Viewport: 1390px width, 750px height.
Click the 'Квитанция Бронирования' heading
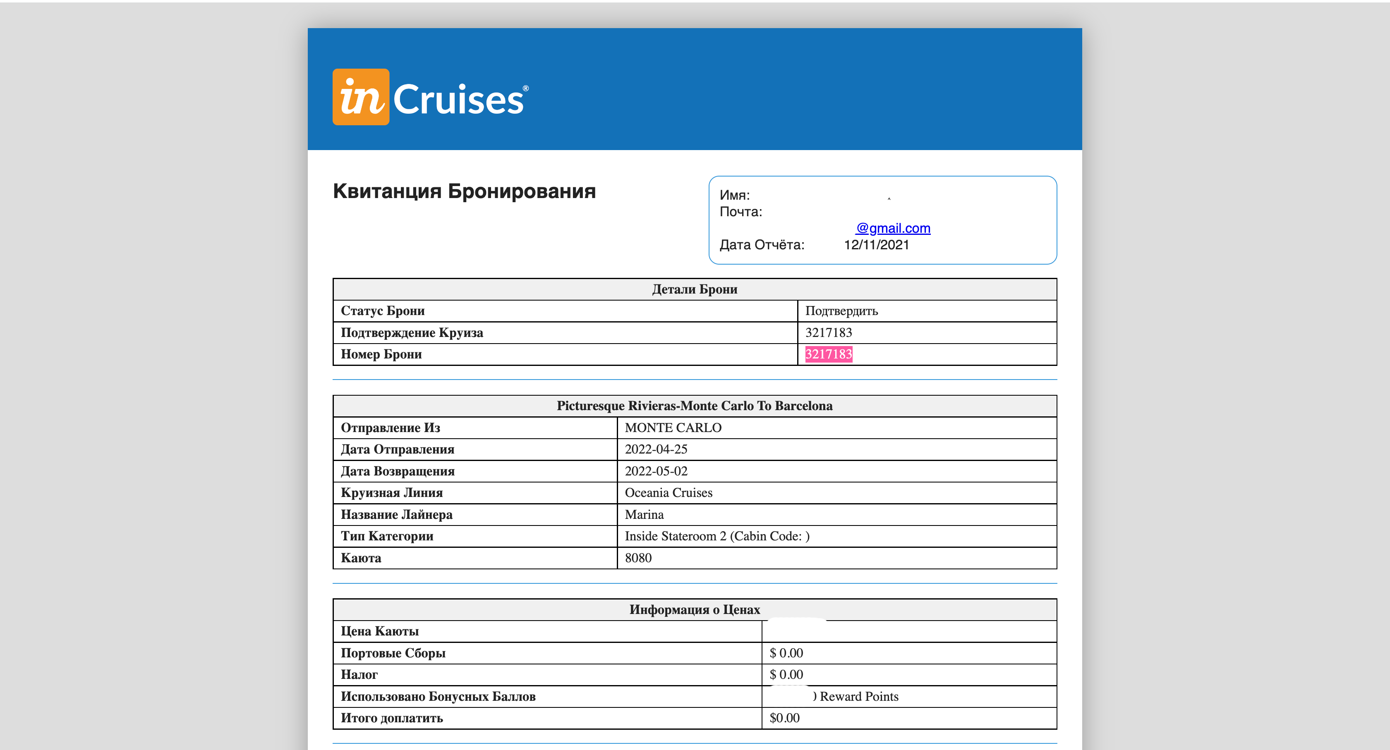(x=464, y=191)
